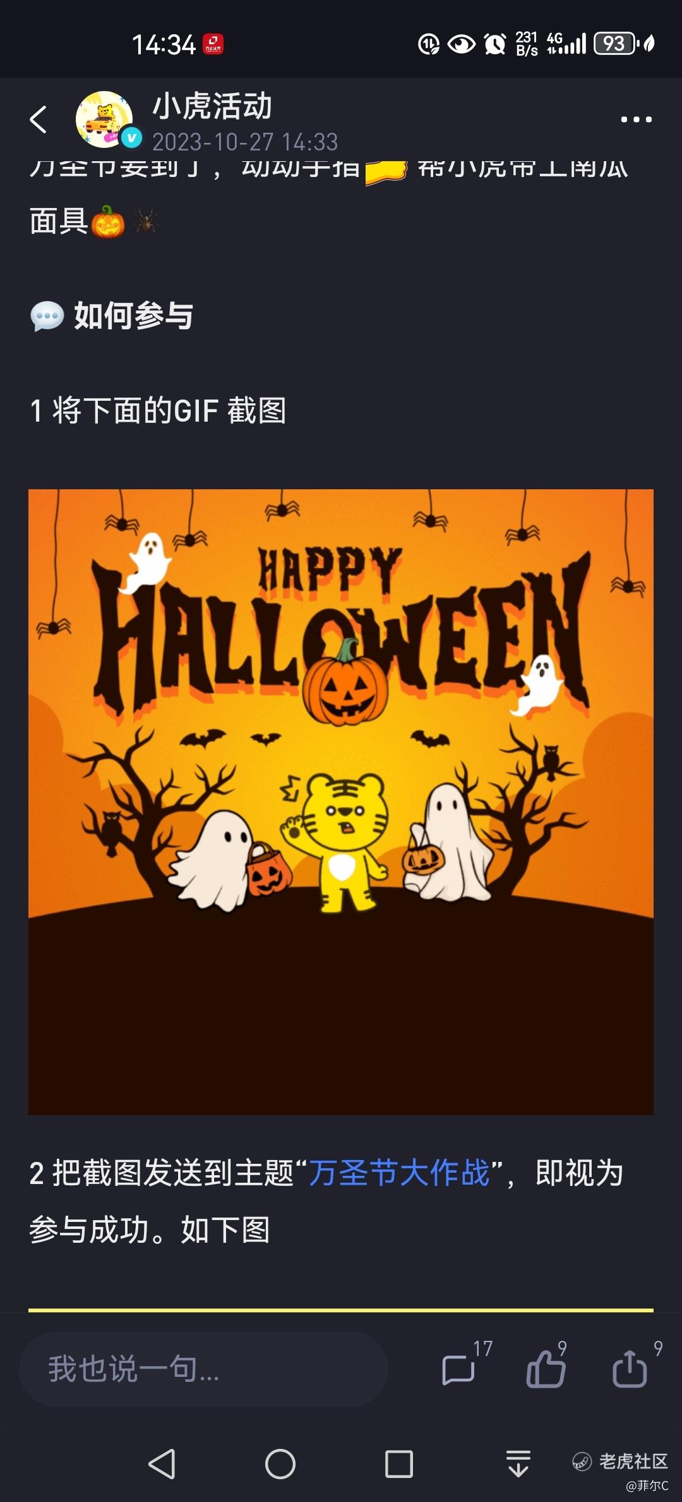Open the three-dot more options menu
This screenshot has height=1502, width=682.
point(636,119)
